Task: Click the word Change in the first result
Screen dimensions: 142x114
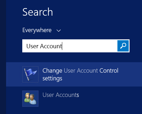Action: point(52,71)
